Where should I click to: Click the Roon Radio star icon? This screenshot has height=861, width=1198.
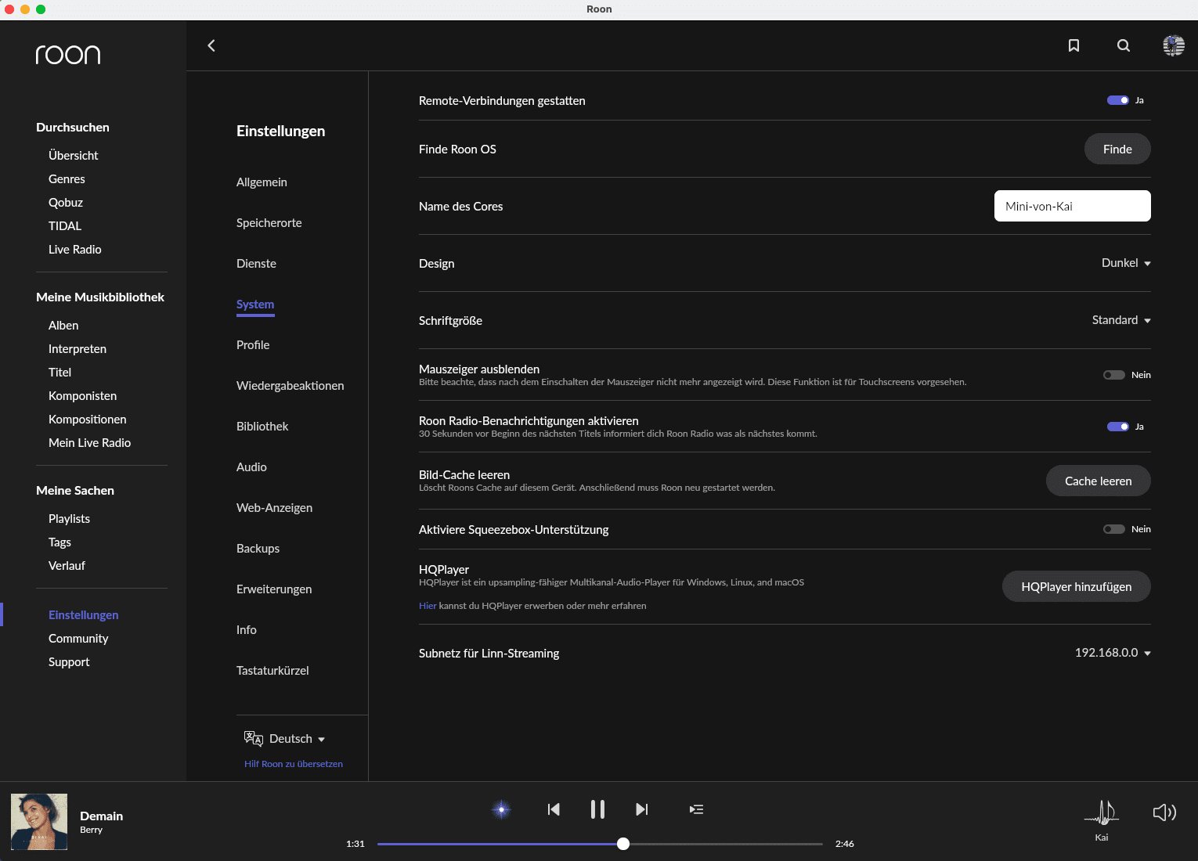(x=501, y=809)
